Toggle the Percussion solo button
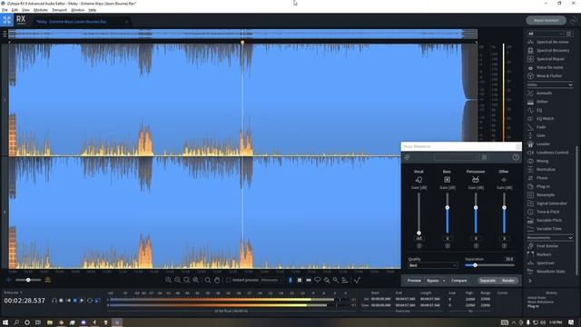 click(476, 246)
